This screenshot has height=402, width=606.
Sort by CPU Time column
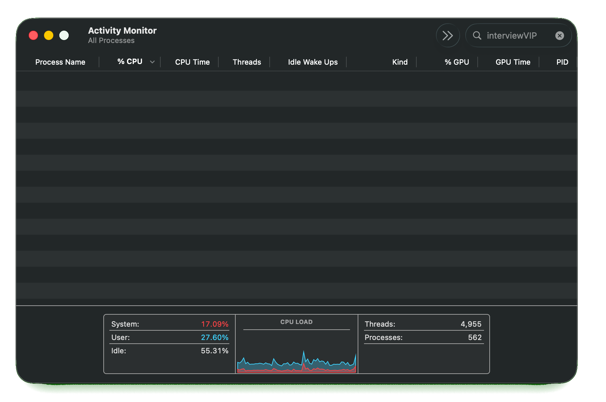coord(192,62)
